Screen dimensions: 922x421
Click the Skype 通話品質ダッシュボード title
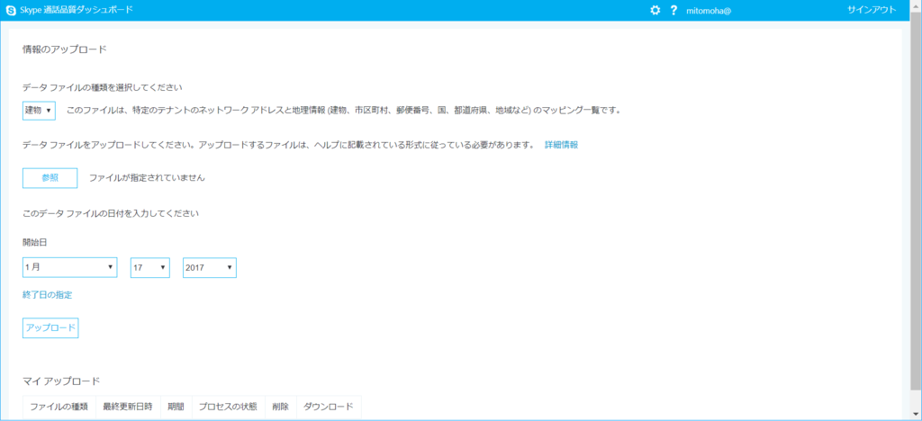pyautogui.click(x=77, y=10)
